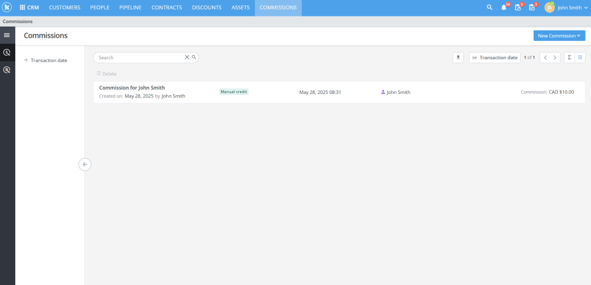Click John Smith creator link in created-by line
591x285 pixels.
point(173,96)
